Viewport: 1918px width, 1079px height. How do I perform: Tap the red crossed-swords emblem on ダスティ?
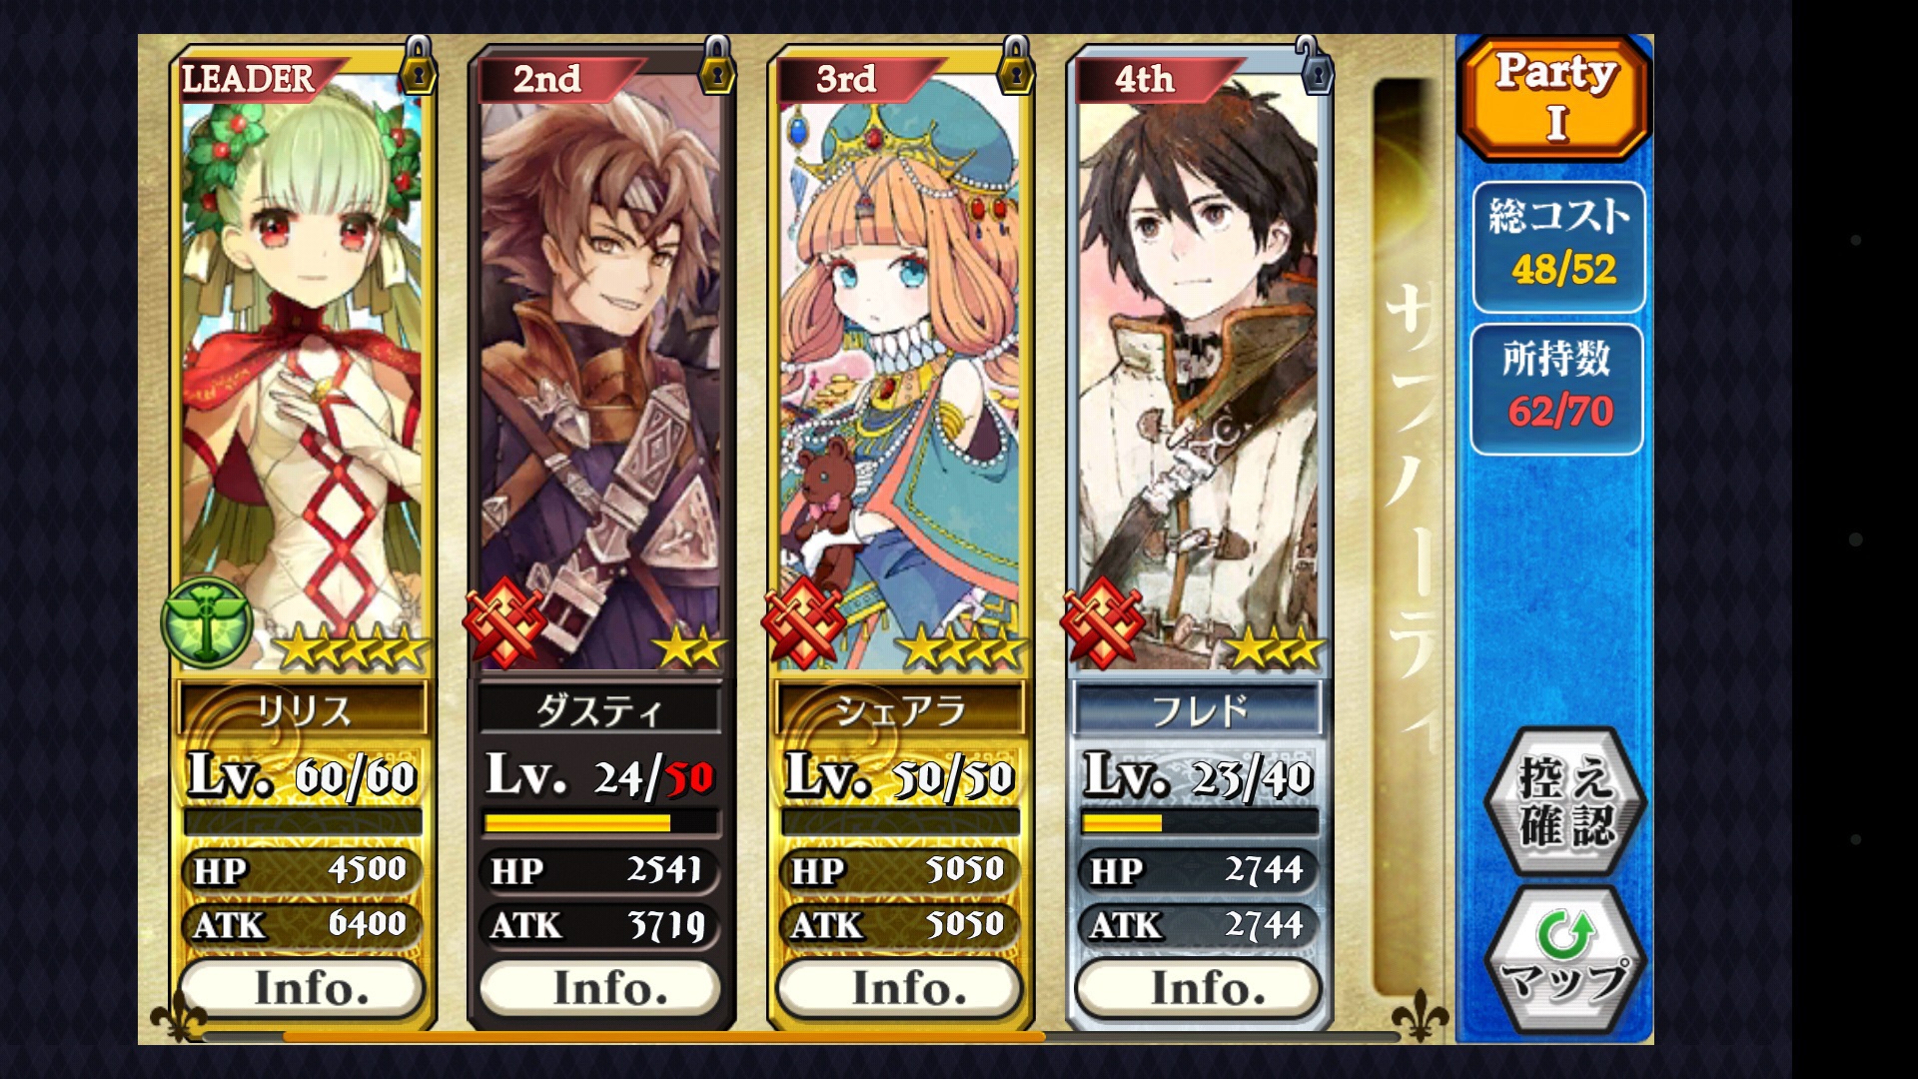pyautogui.click(x=505, y=623)
